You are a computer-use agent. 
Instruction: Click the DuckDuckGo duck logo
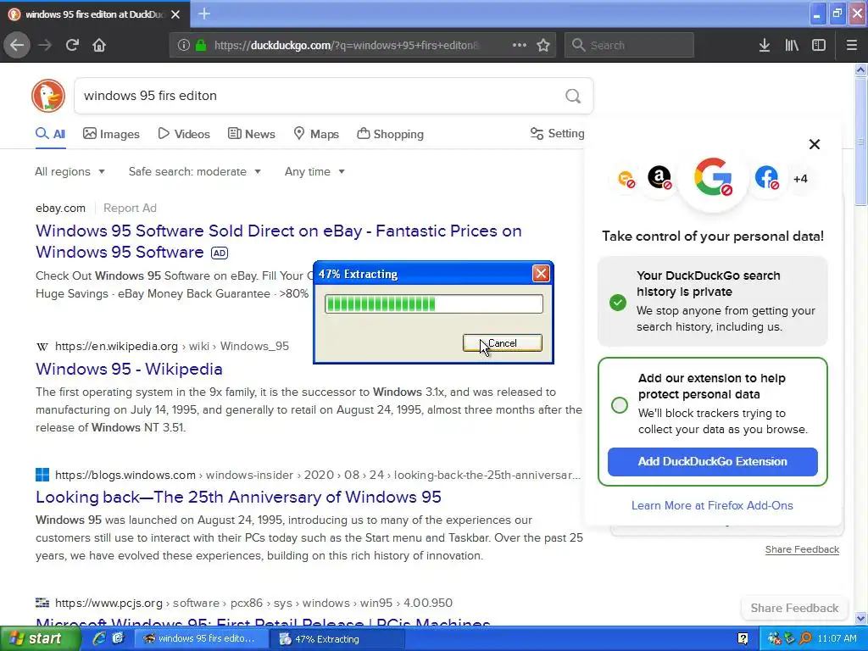pos(48,96)
